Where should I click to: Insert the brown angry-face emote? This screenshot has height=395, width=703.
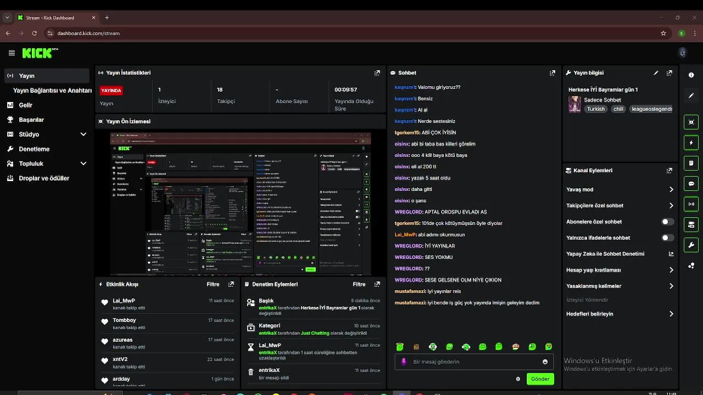416,347
